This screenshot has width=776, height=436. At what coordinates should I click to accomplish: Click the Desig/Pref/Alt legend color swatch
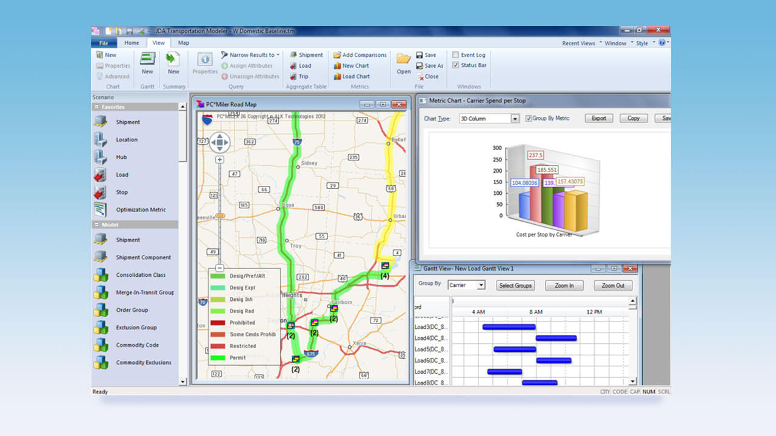point(218,276)
